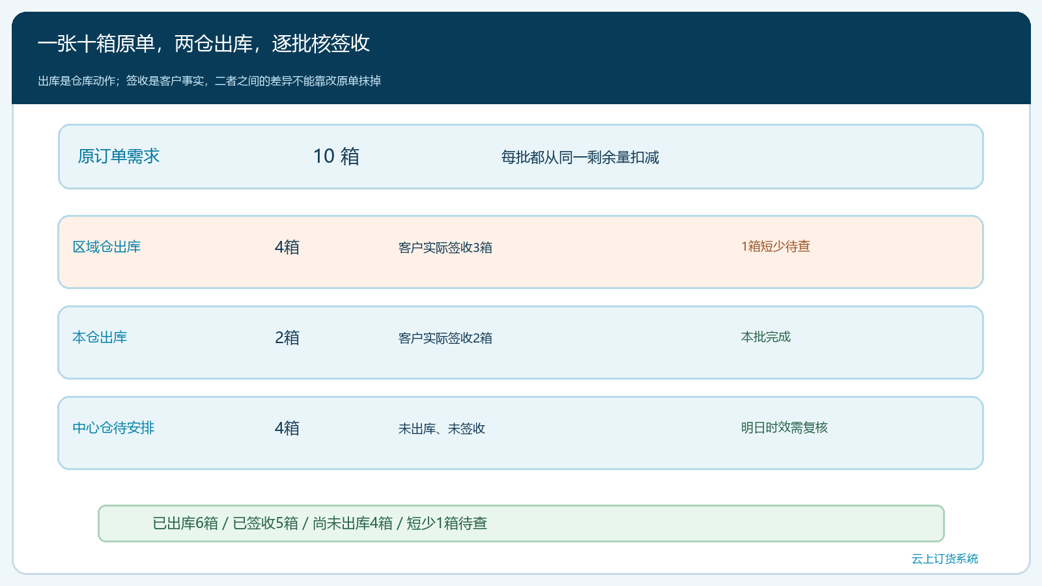Click the subtitle starting with 出库是仓库动作

pos(209,81)
